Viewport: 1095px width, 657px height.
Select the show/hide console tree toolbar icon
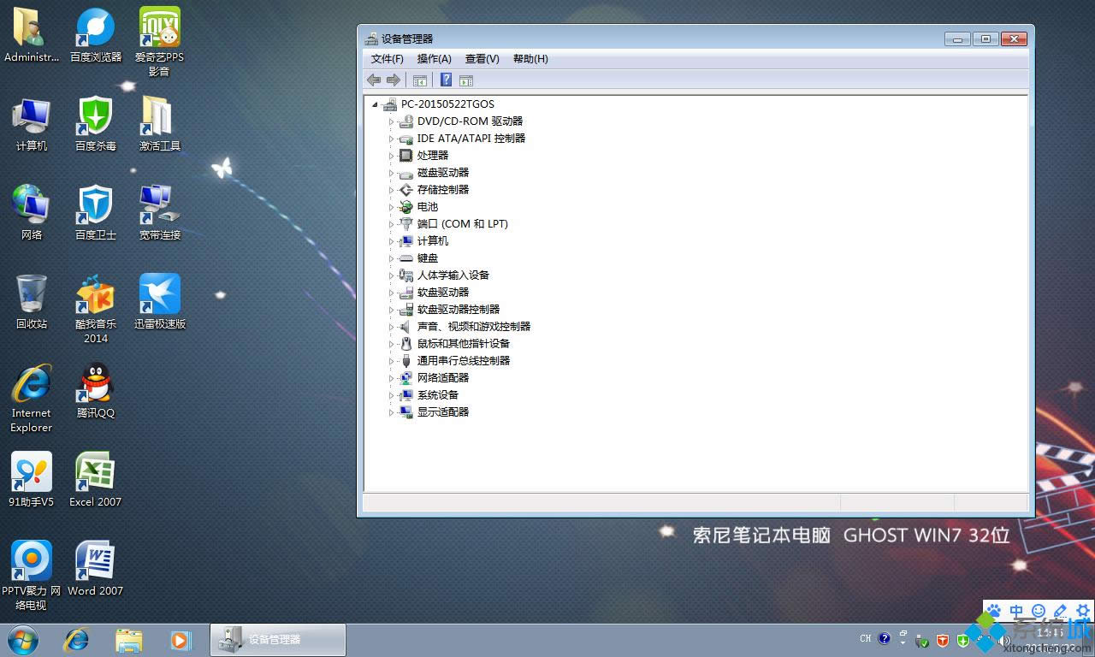[x=420, y=80]
